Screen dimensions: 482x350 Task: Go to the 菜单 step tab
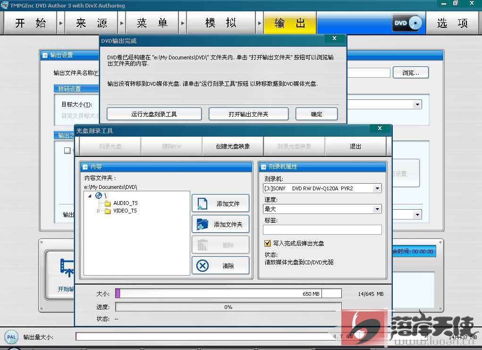tap(152, 23)
